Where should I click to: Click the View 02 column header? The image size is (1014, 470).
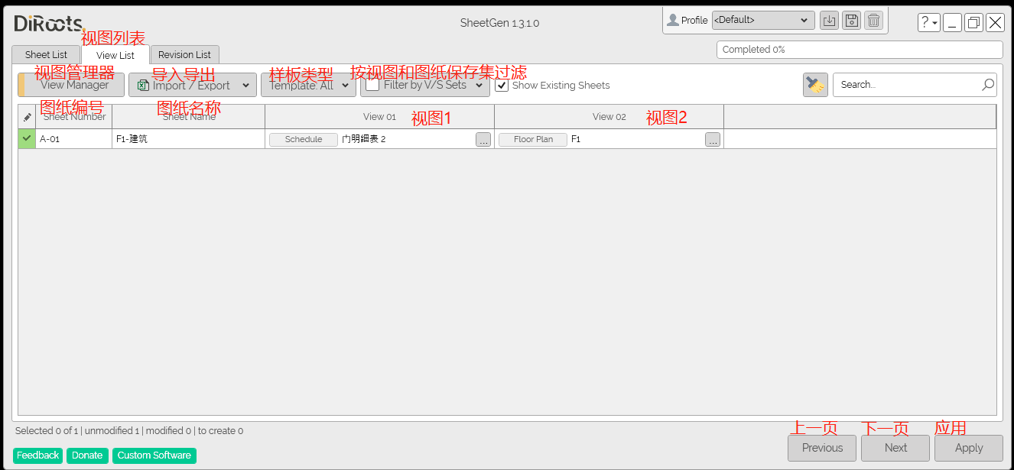point(609,117)
